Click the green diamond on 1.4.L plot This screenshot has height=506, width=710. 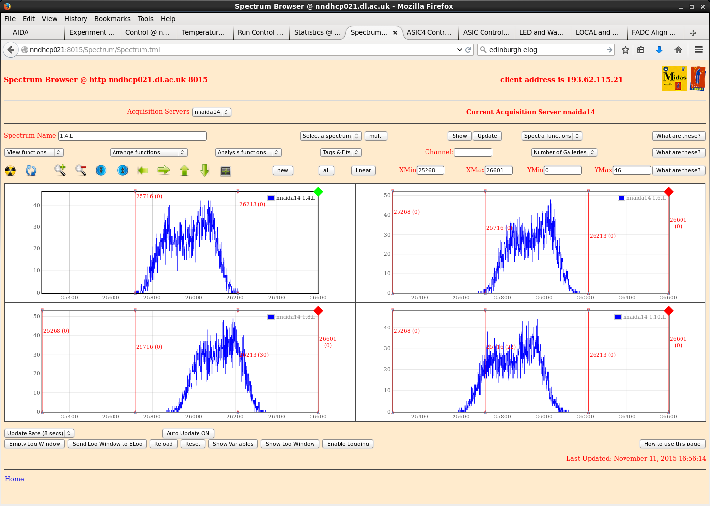pos(318,191)
